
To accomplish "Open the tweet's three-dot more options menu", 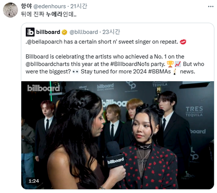I will (x=211, y=7).
